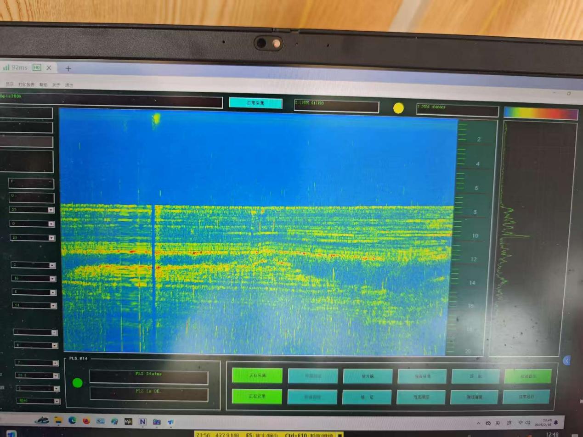Open a new tab with plus button
583x437 pixels.
coord(68,68)
